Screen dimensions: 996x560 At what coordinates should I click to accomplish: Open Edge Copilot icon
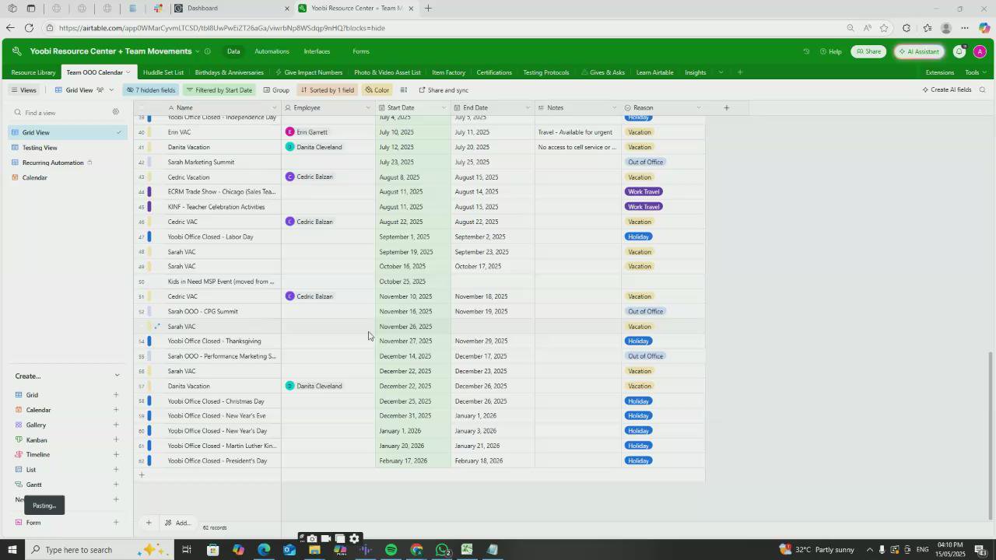coord(984,28)
